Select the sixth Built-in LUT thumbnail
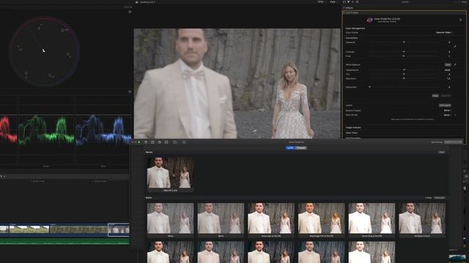This screenshot has height=263, width=469. pos(422,218)
